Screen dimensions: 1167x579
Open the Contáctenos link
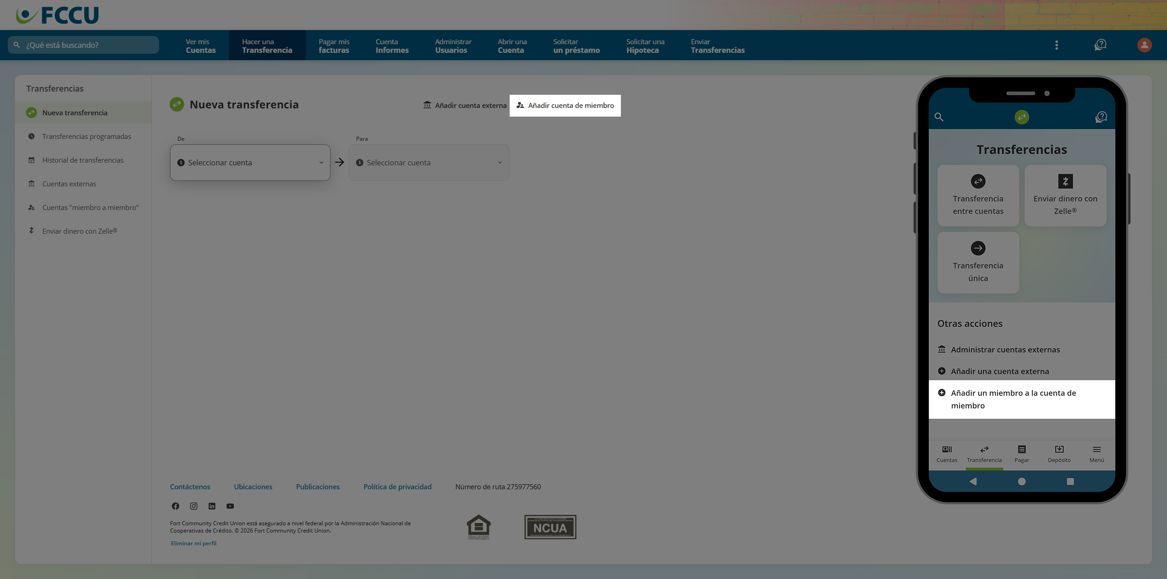(x=190, y=487)
